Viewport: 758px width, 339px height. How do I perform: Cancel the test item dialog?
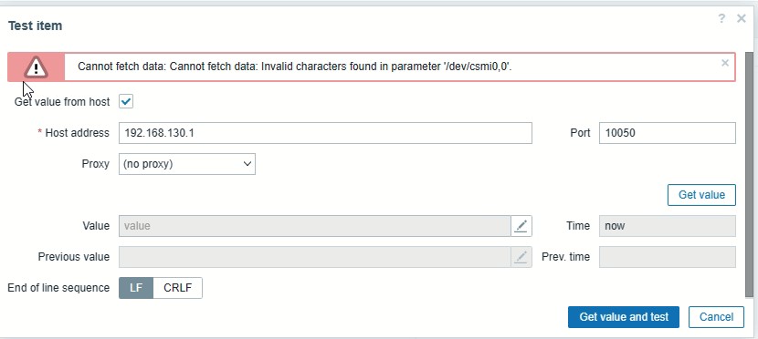pos(716,317)
